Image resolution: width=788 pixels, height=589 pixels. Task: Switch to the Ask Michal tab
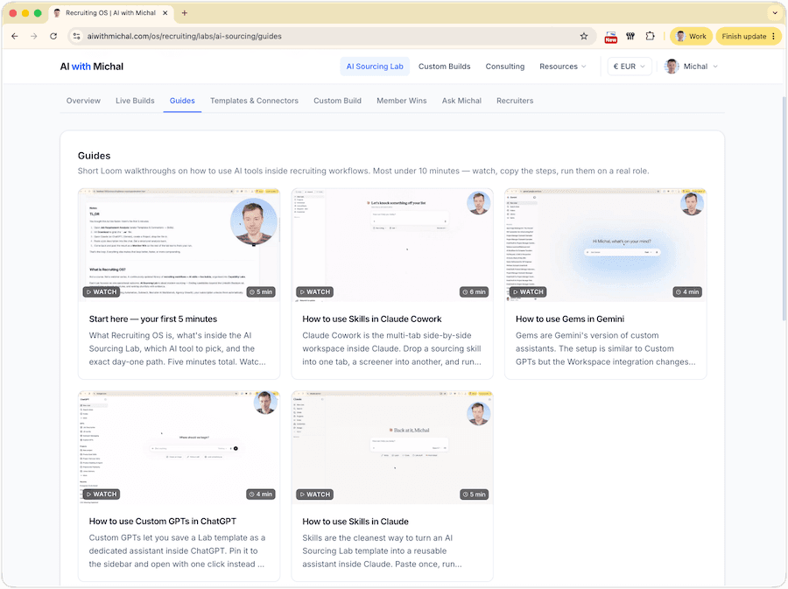click(x=461, y=101)
